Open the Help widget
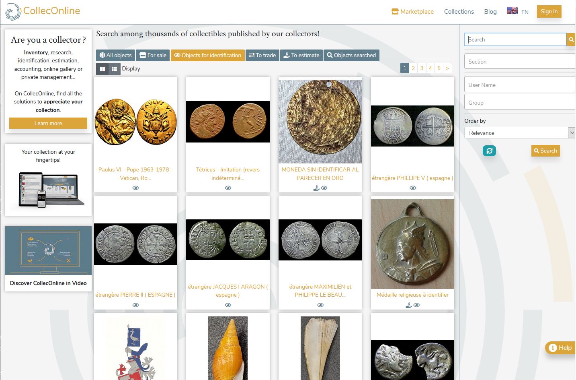Viewport: 576px width, 380px height. pyautogui.click(x=560, y=348)
